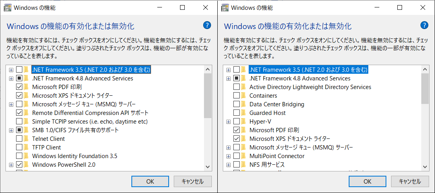435x193 pixels.
Task: Select Data Center Bridging row text
Action: tap(277, 104)
